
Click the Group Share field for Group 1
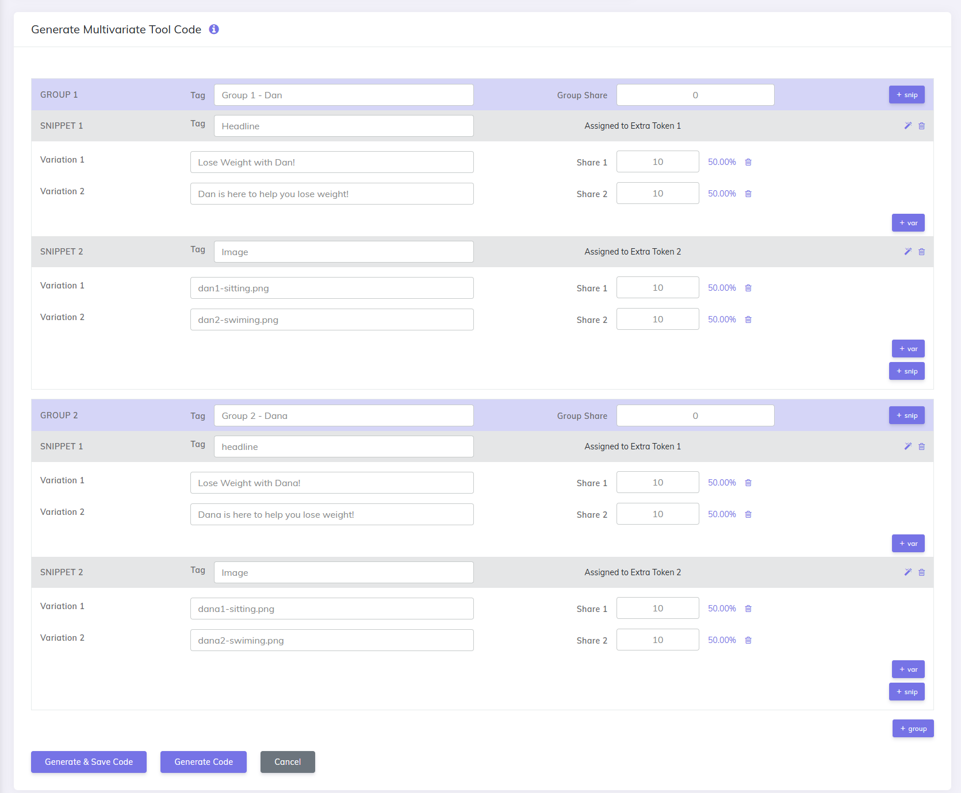(x=695, y=94)
